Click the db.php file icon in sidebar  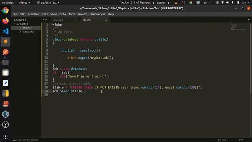pos(20,28)
